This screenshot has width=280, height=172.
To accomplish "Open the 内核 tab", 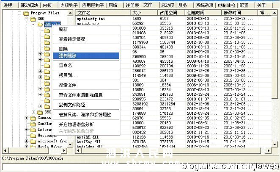I will point(47,6).
